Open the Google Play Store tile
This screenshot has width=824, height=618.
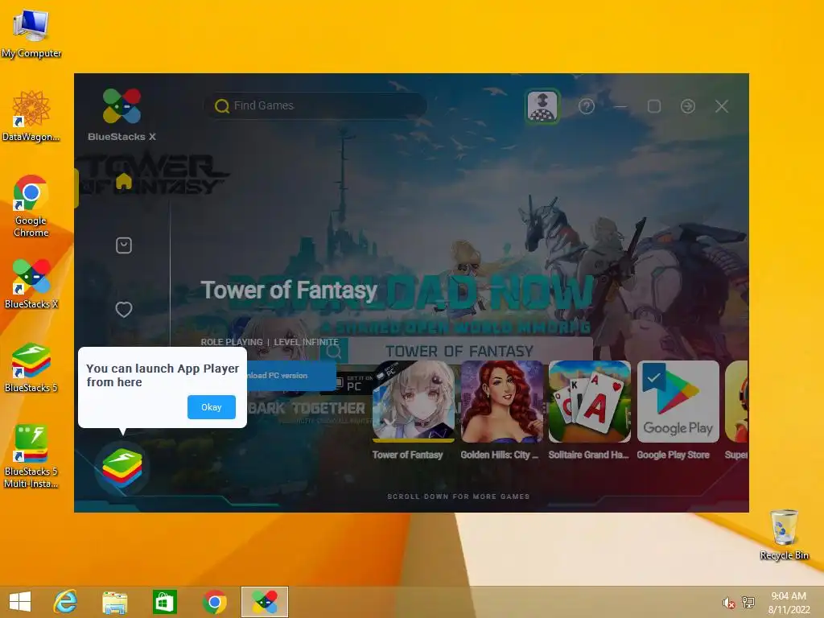point(678,402)
